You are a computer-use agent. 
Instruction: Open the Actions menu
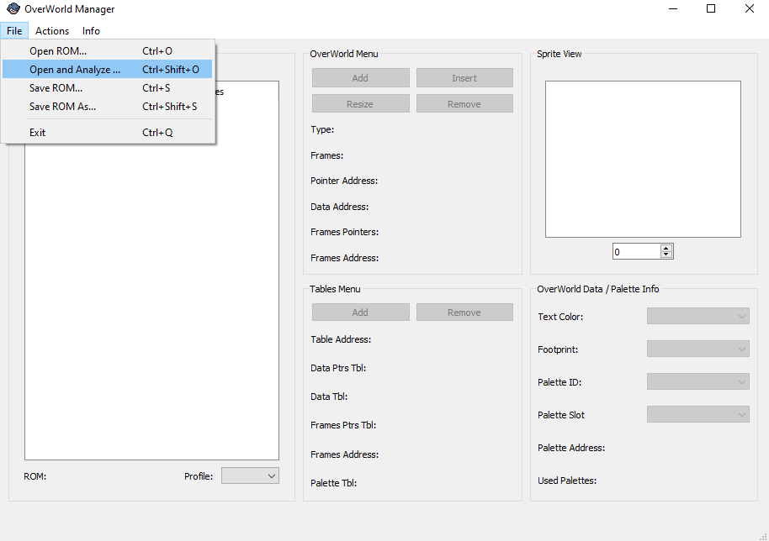coord(52,31)
